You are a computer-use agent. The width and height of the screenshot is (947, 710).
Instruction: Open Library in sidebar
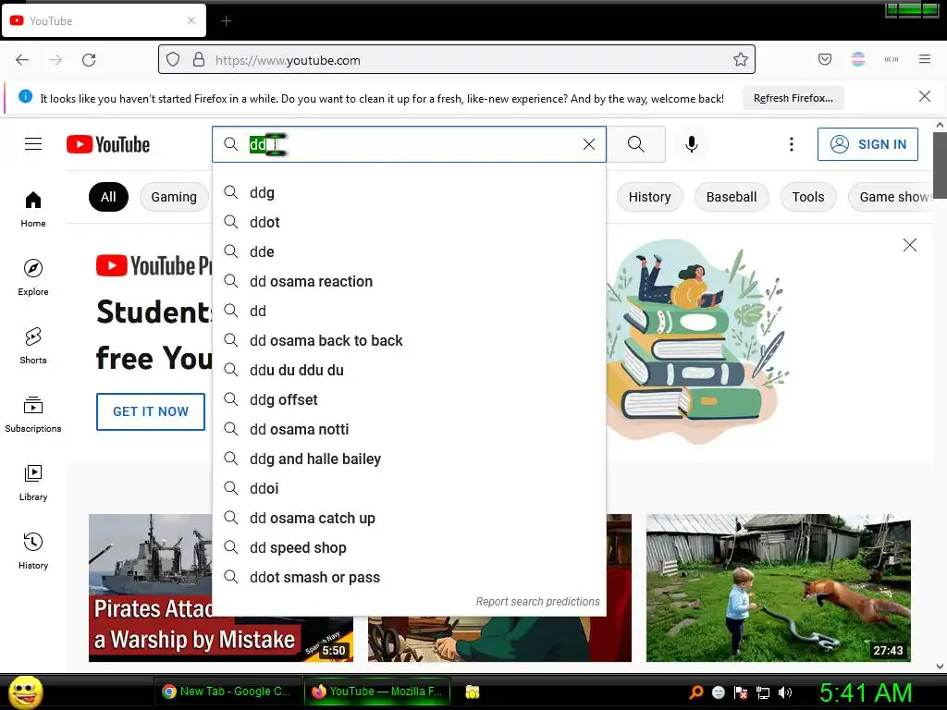[33, 483]
